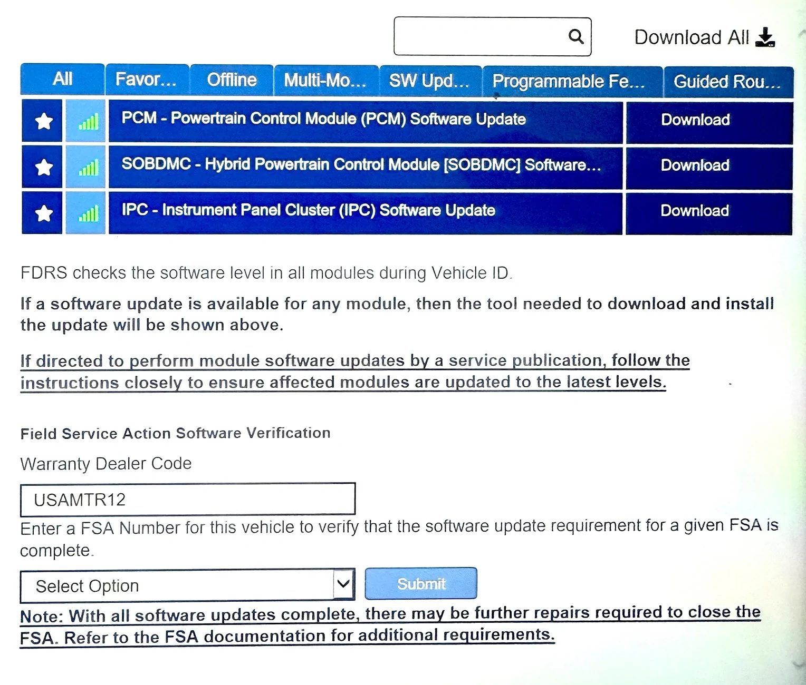Click signal bars icon on PCM row
Viewport: 806px width, 685px height.
(x=87, y=122)
